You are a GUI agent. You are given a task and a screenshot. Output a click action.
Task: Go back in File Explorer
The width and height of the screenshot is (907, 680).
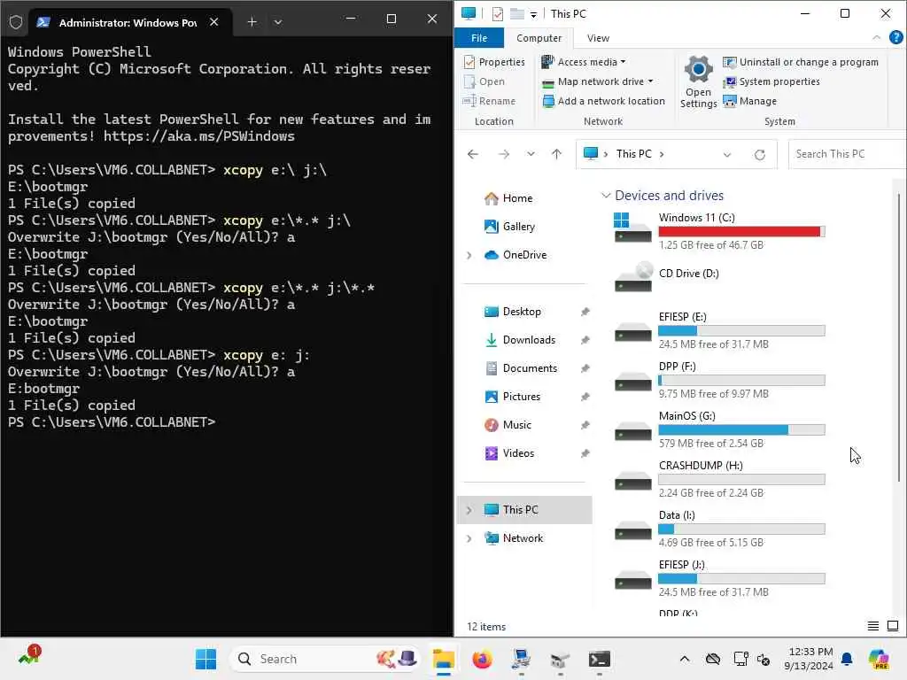(473, 154)
